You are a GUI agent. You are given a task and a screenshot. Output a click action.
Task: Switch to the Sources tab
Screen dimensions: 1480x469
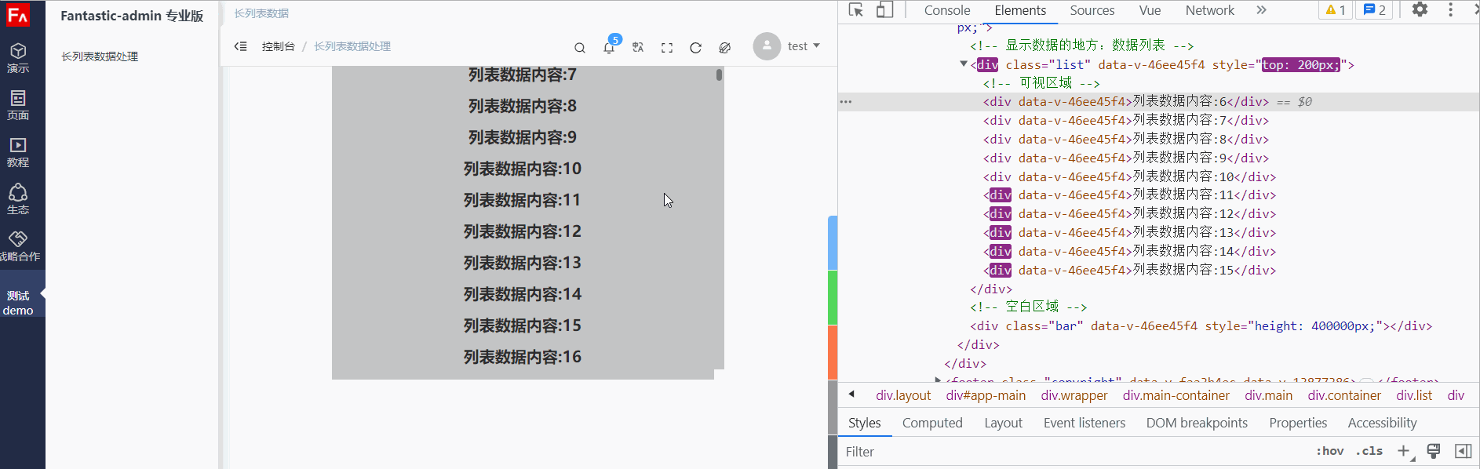click(x=1092, y=10)
